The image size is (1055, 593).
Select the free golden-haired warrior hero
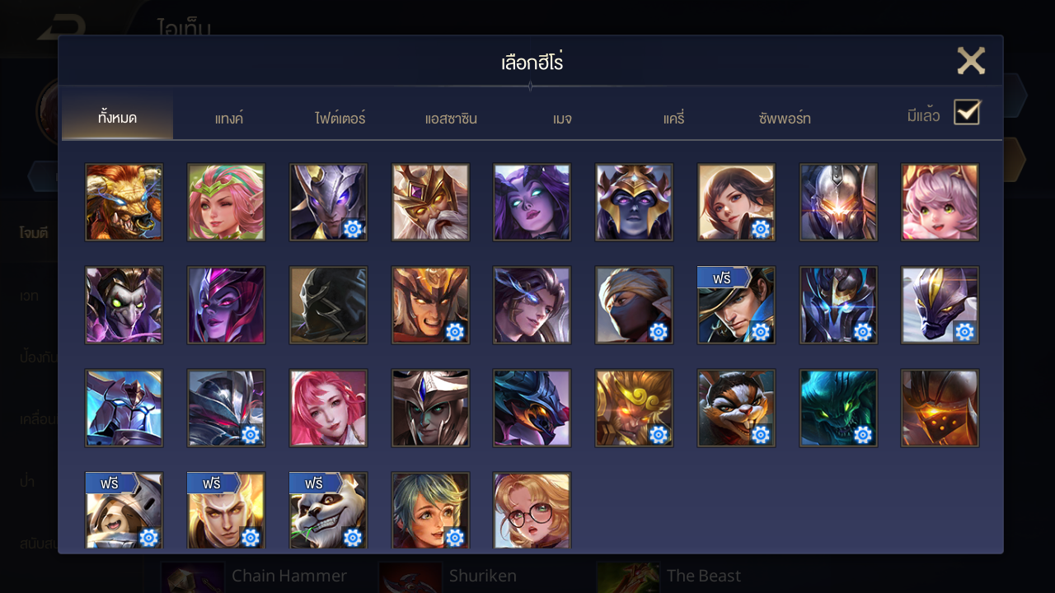226,511
